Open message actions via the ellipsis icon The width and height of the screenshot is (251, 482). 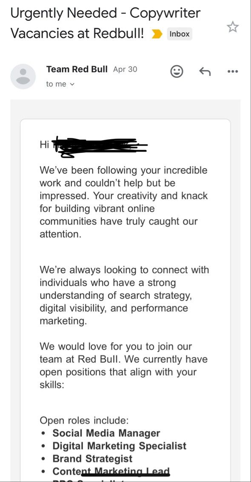tap(233, 71)
